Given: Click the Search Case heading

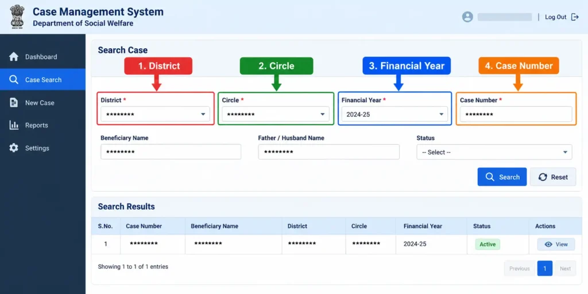Looking at the screenshot, I should 123,51.
